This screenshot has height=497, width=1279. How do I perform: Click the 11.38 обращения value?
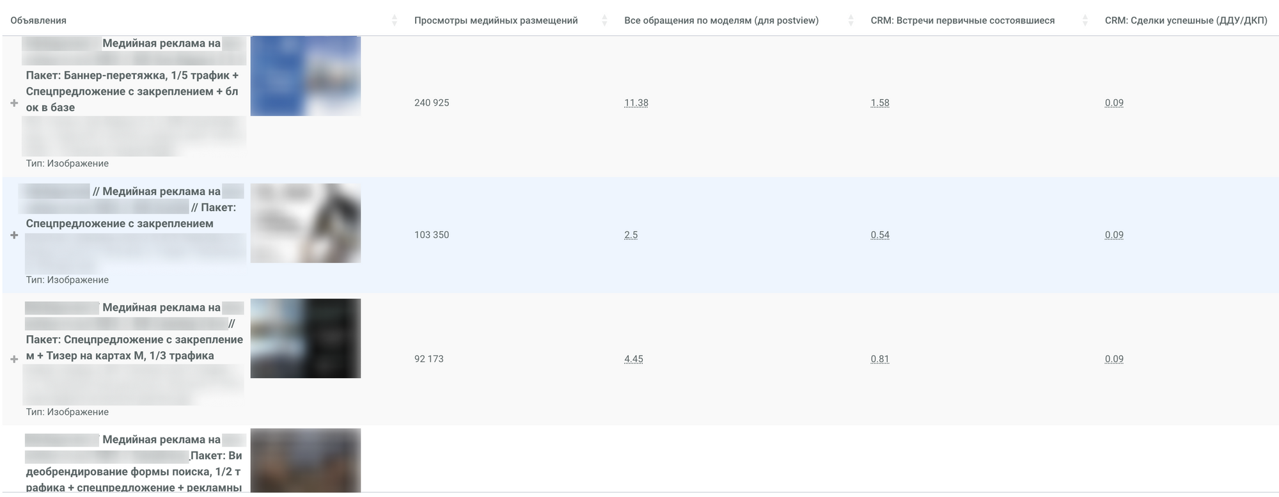click(636, 103)
